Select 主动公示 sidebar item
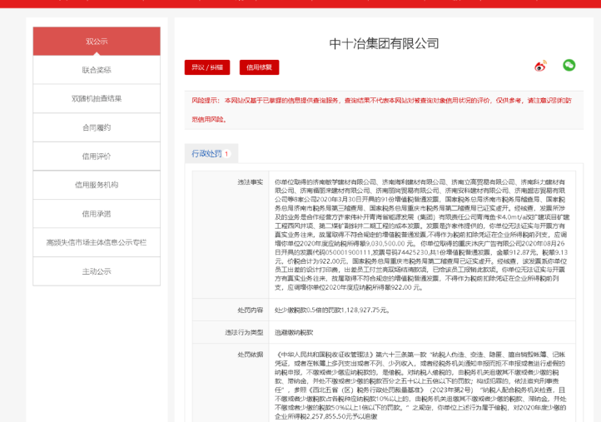This screenshot has width=601, height=422. (97, 271)
